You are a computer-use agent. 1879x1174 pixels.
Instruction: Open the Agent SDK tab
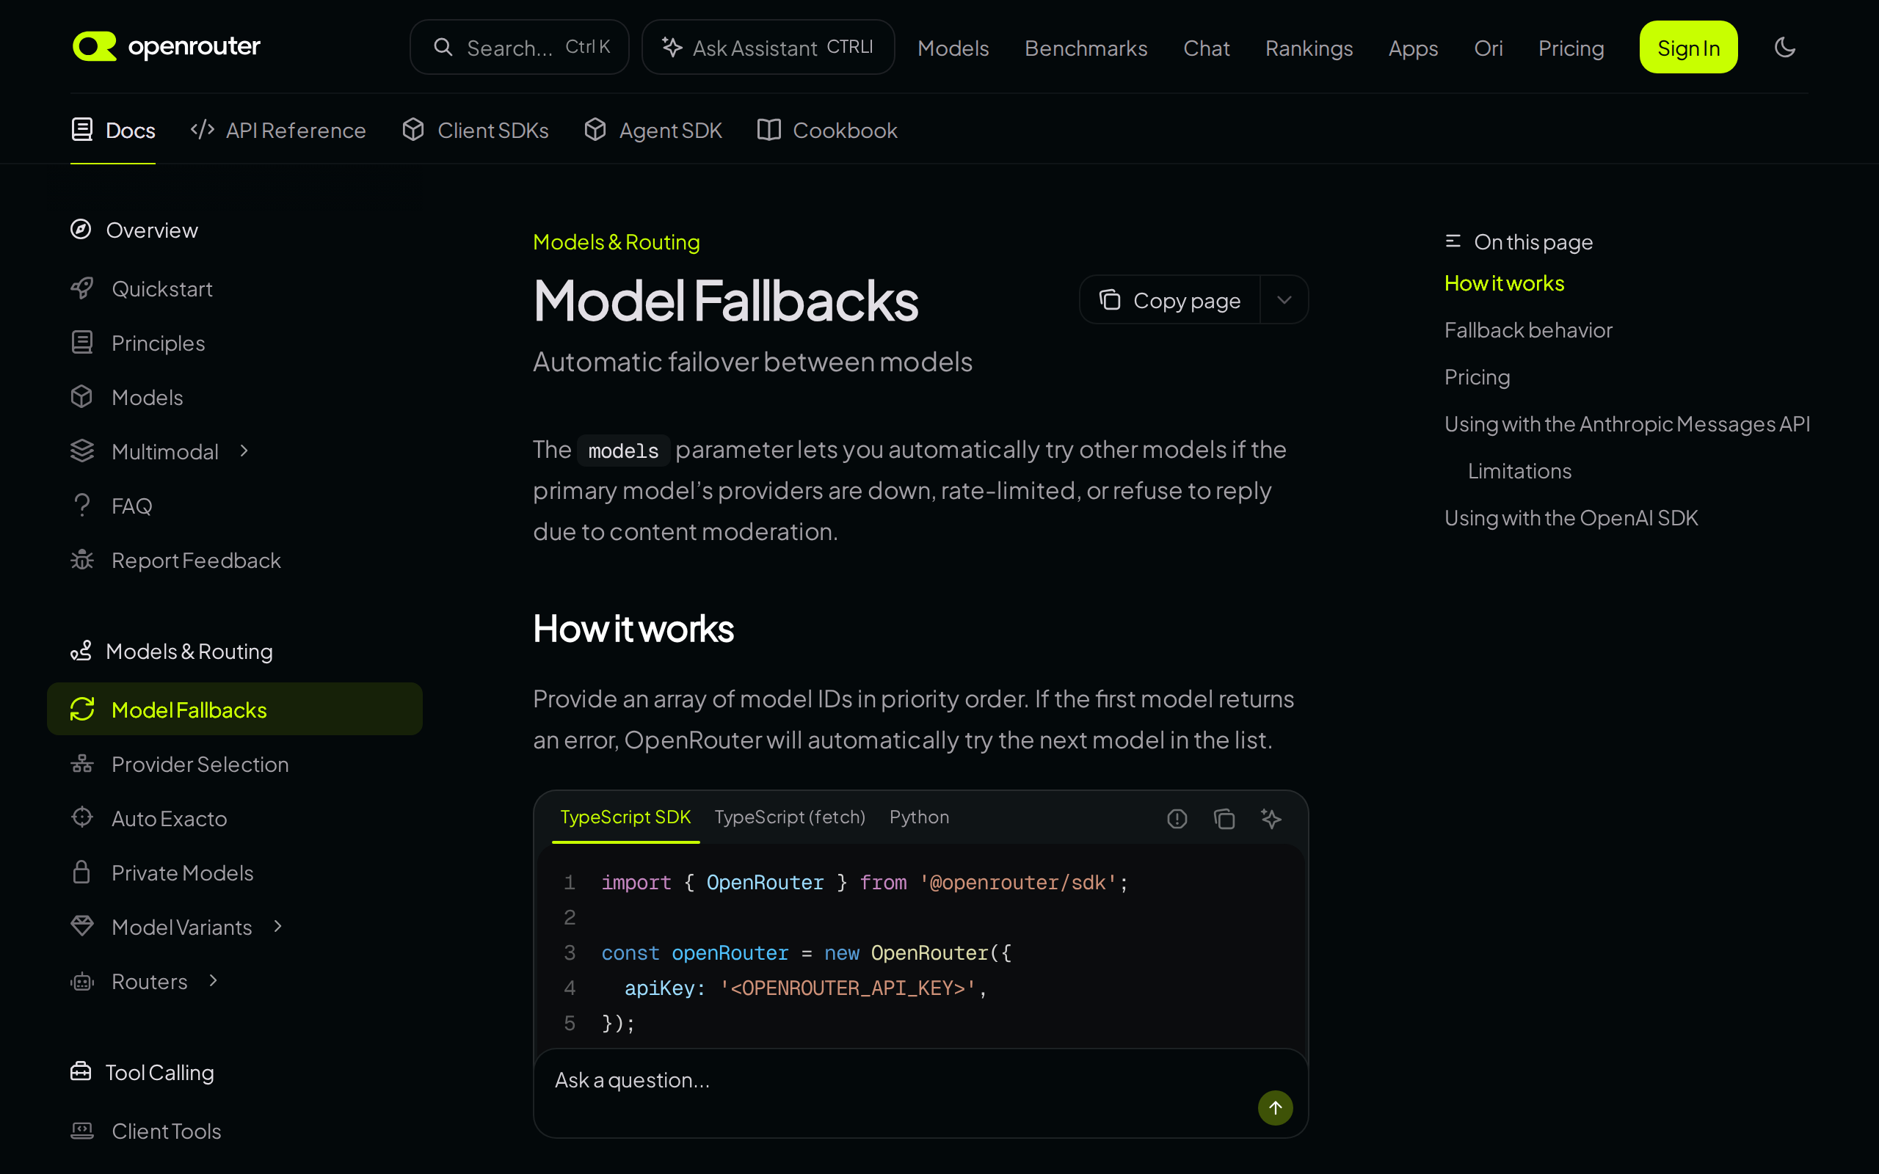653,131
